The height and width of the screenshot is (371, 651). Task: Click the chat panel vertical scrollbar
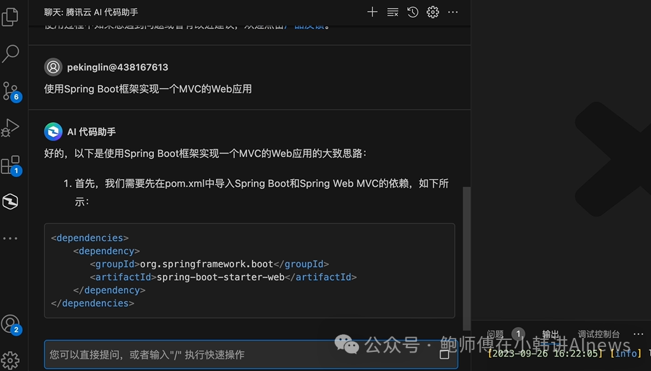[466, 254]
